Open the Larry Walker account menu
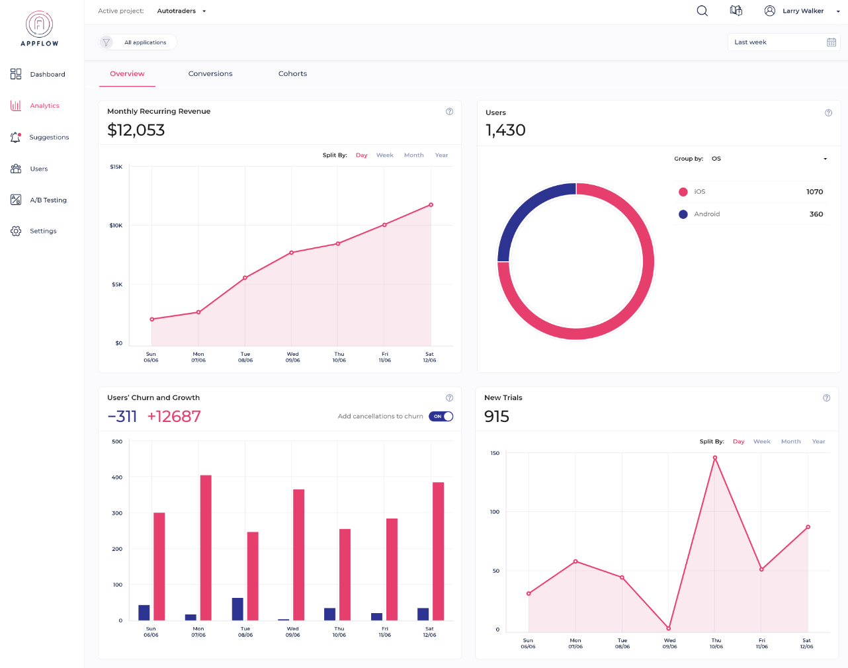Image resolution: width=848 pixels, height=668 pixels. (801, 11)
